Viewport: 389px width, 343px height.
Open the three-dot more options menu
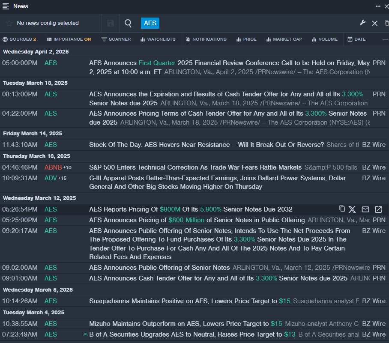pos(378,6)
